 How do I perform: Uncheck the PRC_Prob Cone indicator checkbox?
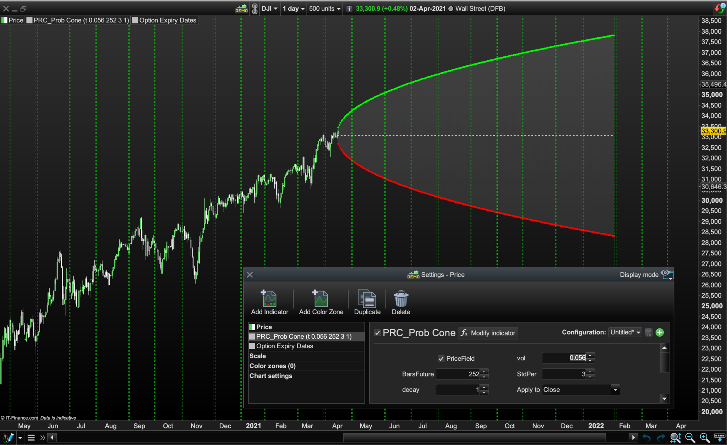point(377,333)
